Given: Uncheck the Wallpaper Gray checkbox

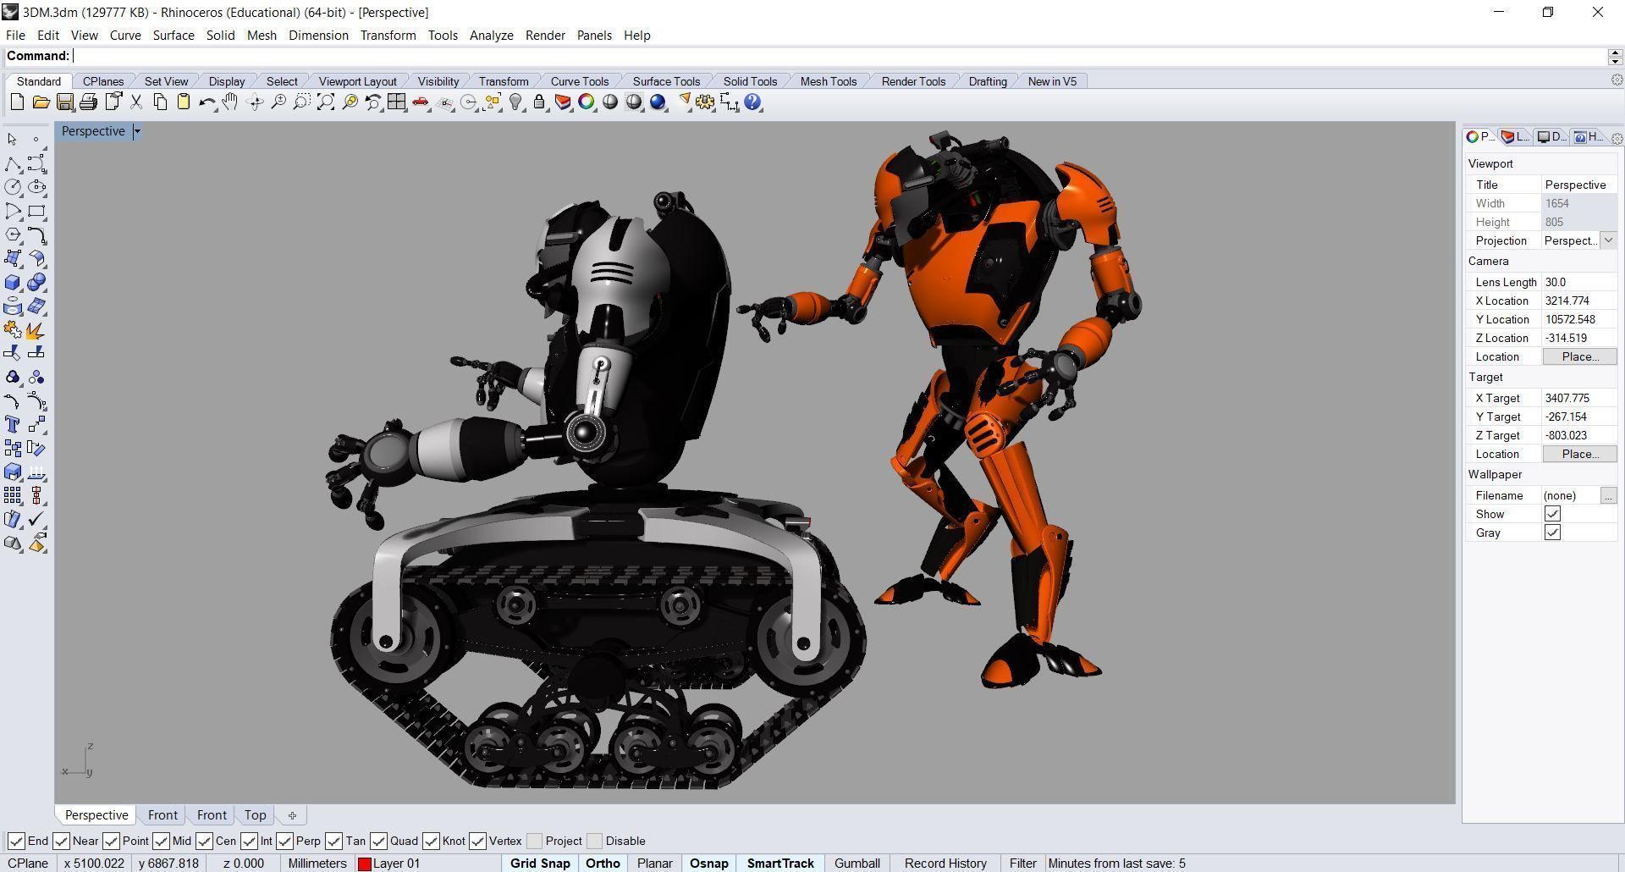Looking at the screenshot, I should (x=1552, y=533).
